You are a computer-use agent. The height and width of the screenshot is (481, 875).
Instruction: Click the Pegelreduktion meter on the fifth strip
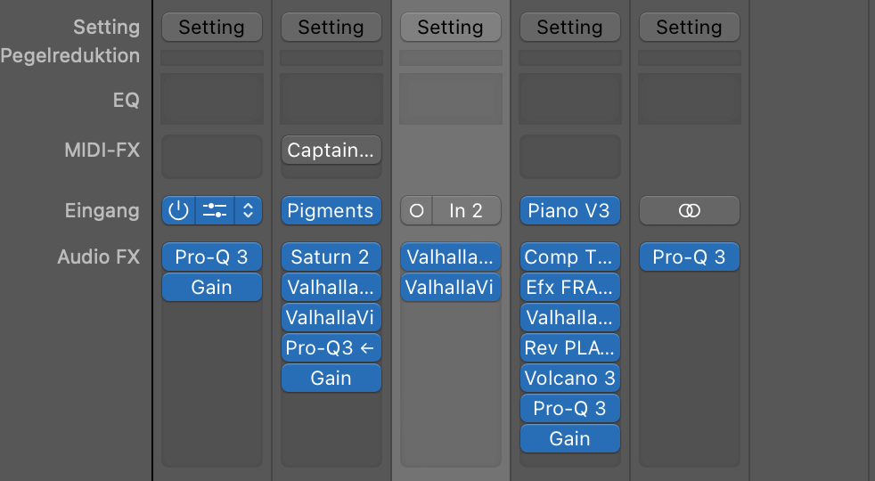click(x=689, y=58)
